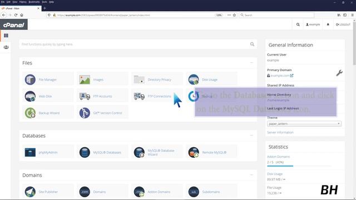Bookmark this page with the star icon
The width and height of the screenshot is (356, 200).
234,15
